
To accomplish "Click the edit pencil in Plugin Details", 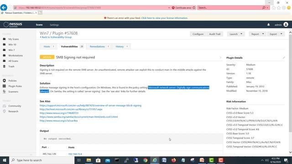I will point(284,58).
